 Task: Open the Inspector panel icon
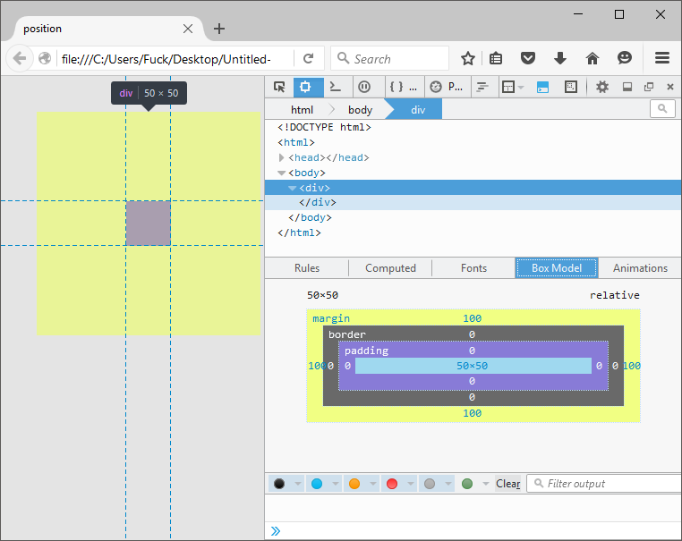coord(306,87)
